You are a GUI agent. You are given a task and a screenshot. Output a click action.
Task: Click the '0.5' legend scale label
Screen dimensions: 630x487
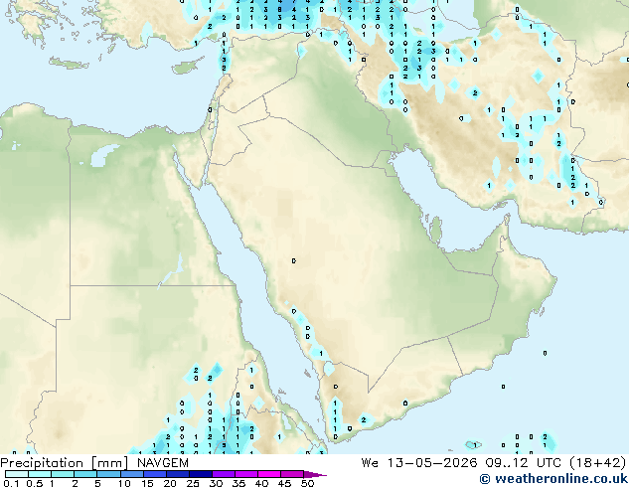pos(35,483)
